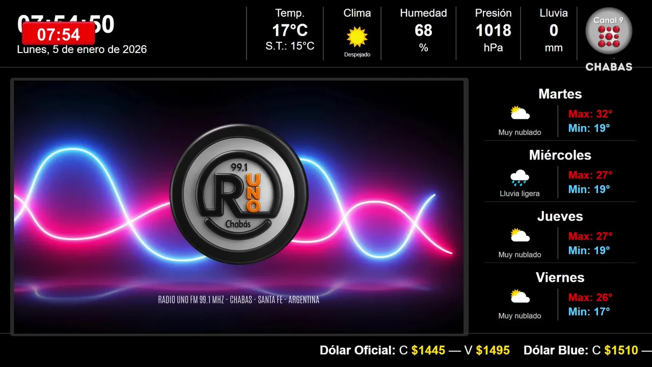Screen dimensions: 652x367
Task: Click the rain value 0
Action: point(554,31)
